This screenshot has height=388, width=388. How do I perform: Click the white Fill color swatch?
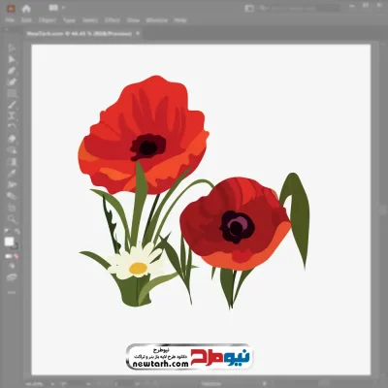(x=9, y=242)
